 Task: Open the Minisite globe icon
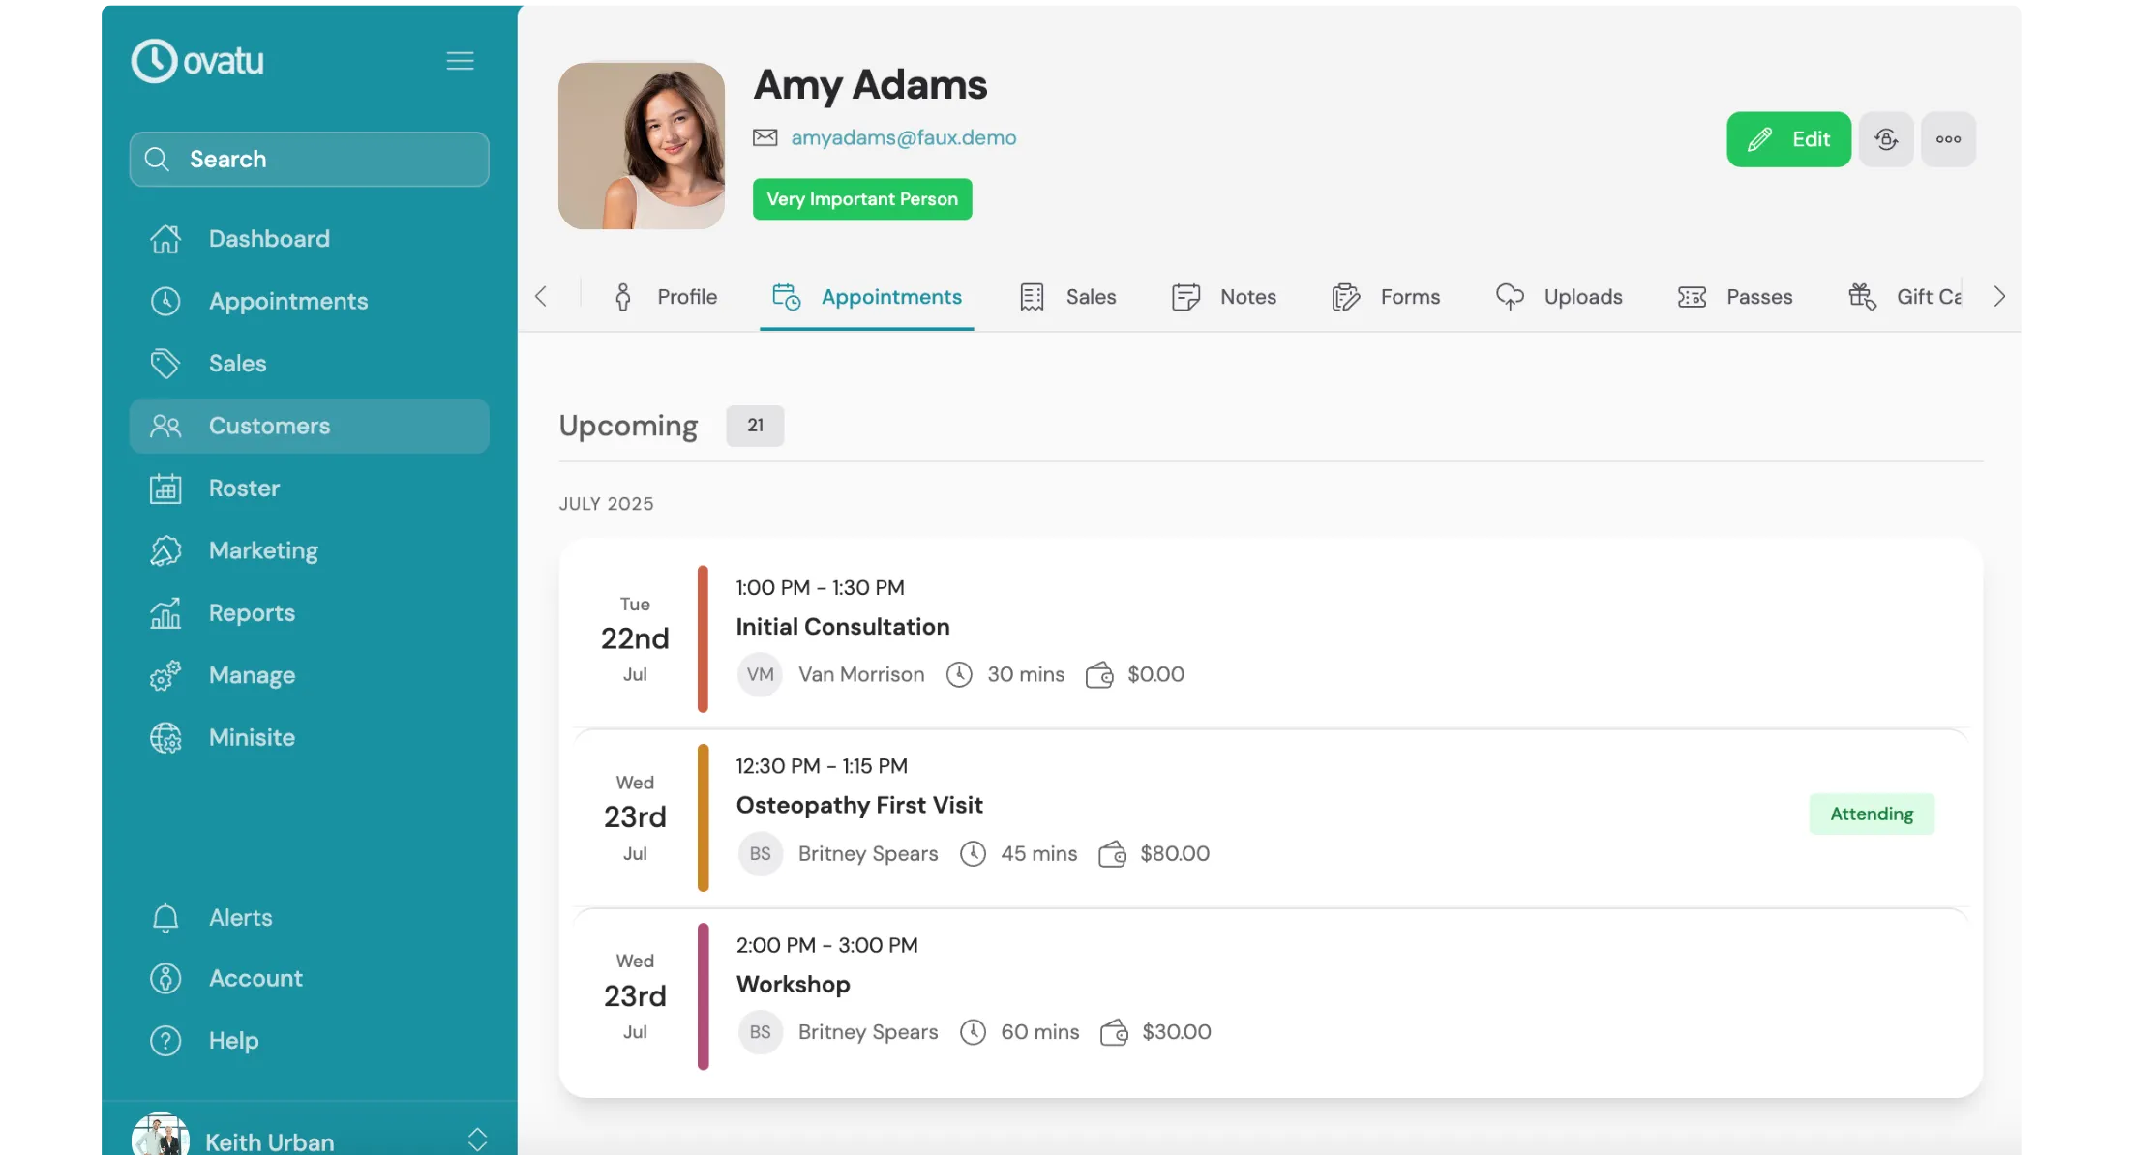165,737
